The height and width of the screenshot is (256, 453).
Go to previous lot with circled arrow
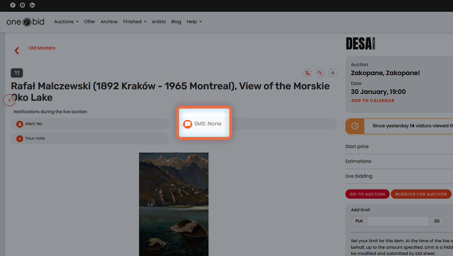click(x=9, y=100)
